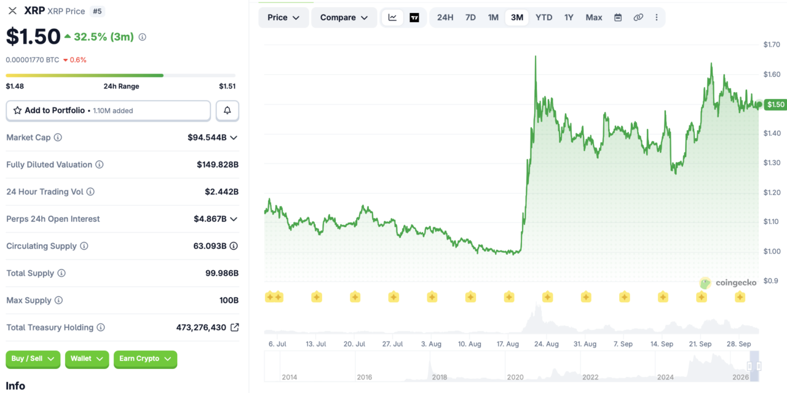Click the info icon next to 32.5% (3m)
The height and width of the screenshot is (393, 787).
point(142,37)
